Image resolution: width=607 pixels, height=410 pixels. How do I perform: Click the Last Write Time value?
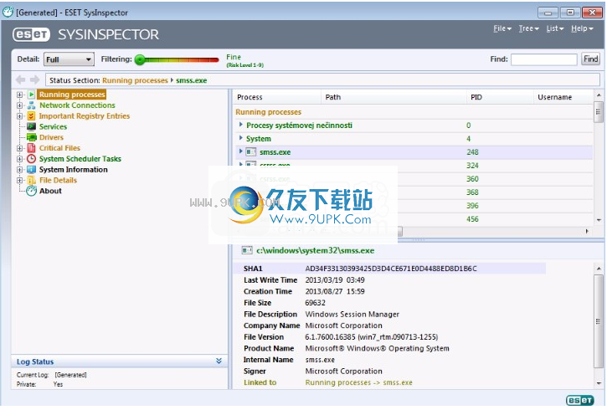pos(335,280)
